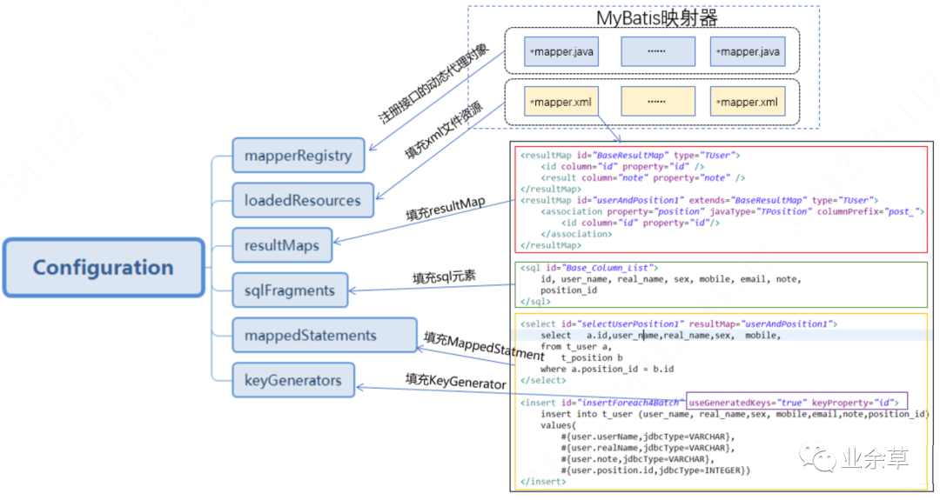Click the "from t_user a," line
940x500 pixels.
pyautogui.click(x=576, y=347)
